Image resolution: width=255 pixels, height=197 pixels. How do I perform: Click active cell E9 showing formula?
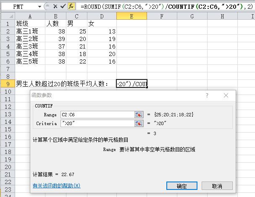(x=131, y=84)
